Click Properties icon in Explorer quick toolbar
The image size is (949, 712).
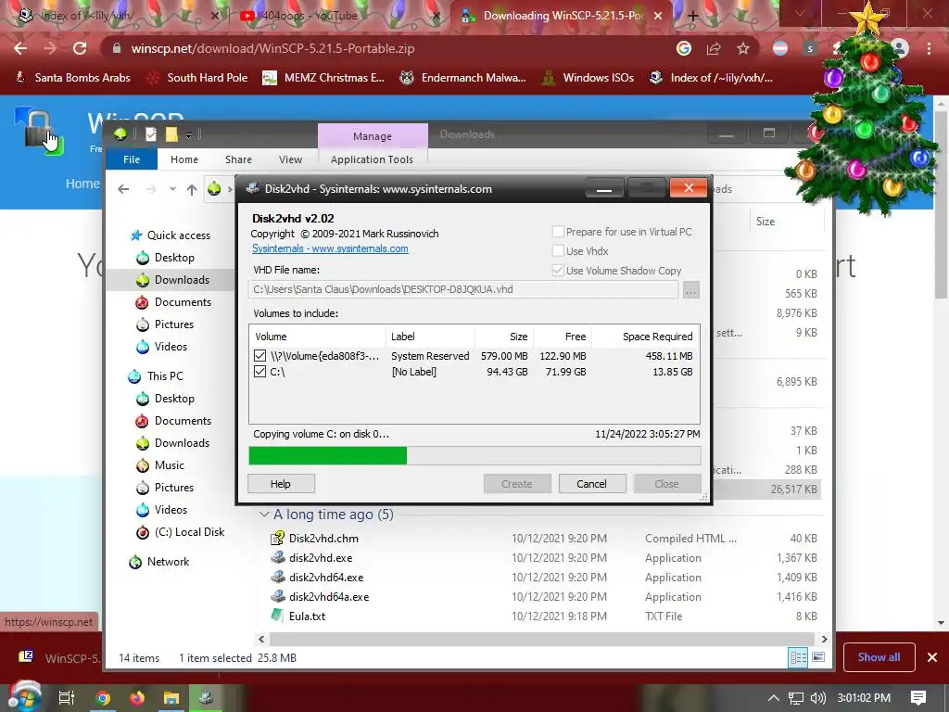pyautogui.click(x=151, y=134)
